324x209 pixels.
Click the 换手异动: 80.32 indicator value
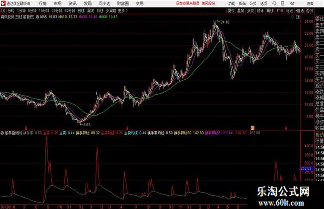88,133
